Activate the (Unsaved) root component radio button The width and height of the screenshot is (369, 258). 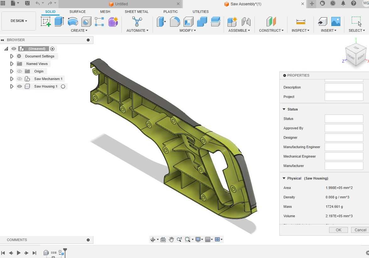(x=52, y=49)
